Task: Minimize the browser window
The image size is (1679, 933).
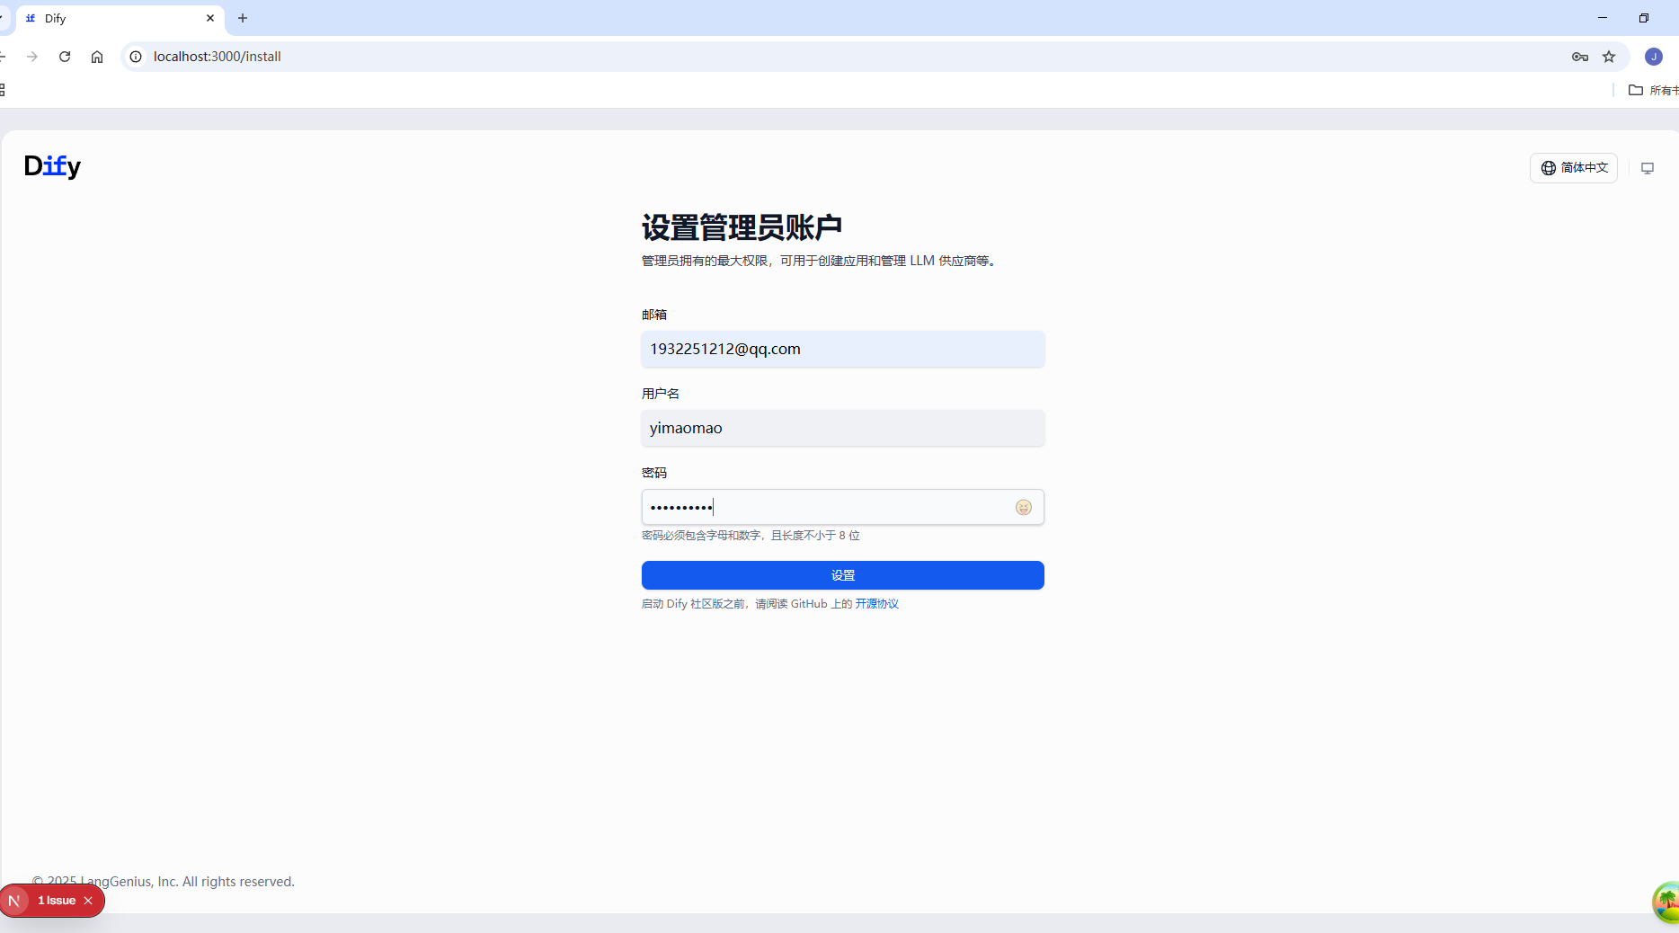Action: (x=1602, y=18)
